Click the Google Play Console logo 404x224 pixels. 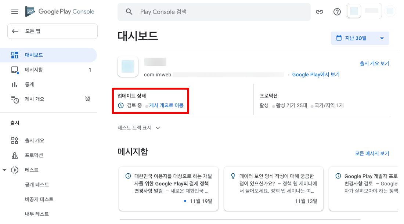[x=60, y=12]
